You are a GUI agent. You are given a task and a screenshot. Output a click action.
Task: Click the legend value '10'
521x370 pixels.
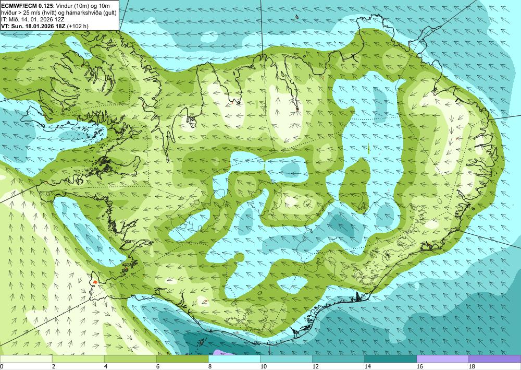pyautogui.click(x=263, y=367)
